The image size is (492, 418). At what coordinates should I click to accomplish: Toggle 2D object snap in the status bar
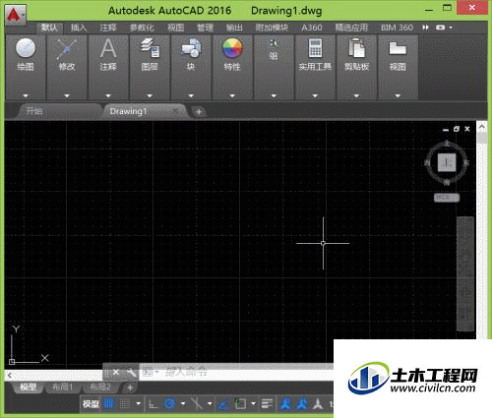point(241,403)
